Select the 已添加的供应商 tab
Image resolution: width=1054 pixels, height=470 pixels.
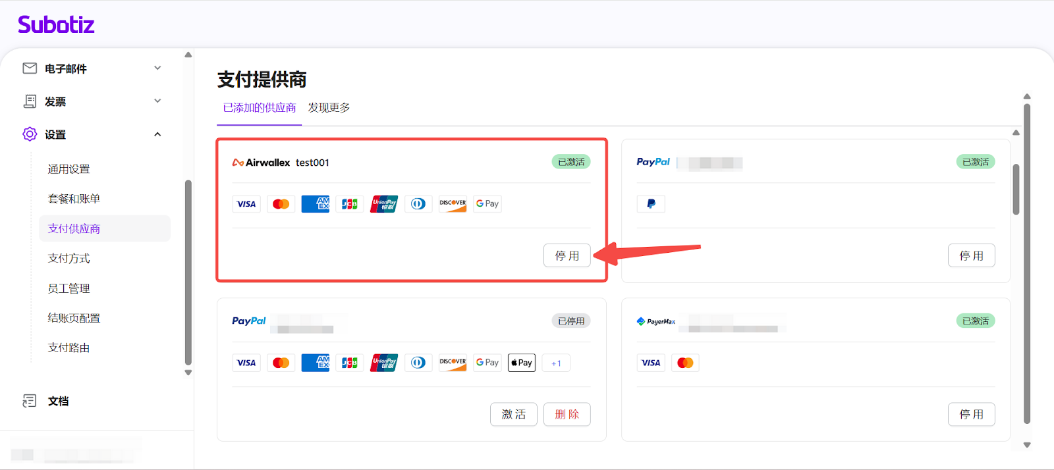pyautogui.click(x=259, y=108)
